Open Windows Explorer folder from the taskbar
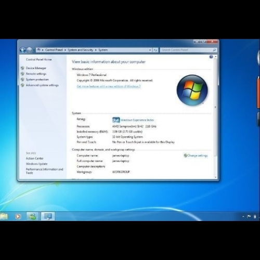The width and height of the screenshot is (260, 260). click(x=4, y=216)
